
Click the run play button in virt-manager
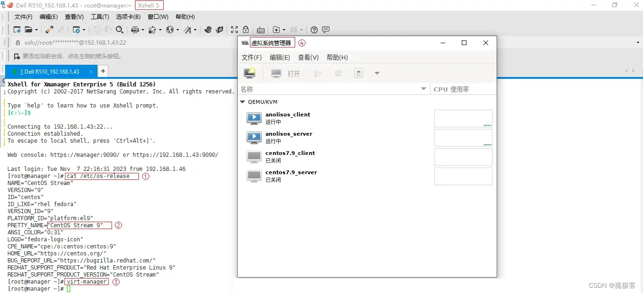tap(318, 74)
